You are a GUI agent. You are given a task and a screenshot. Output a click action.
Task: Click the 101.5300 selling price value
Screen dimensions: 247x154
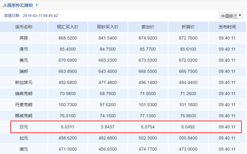pyautogui.click(x=148, y=104)
